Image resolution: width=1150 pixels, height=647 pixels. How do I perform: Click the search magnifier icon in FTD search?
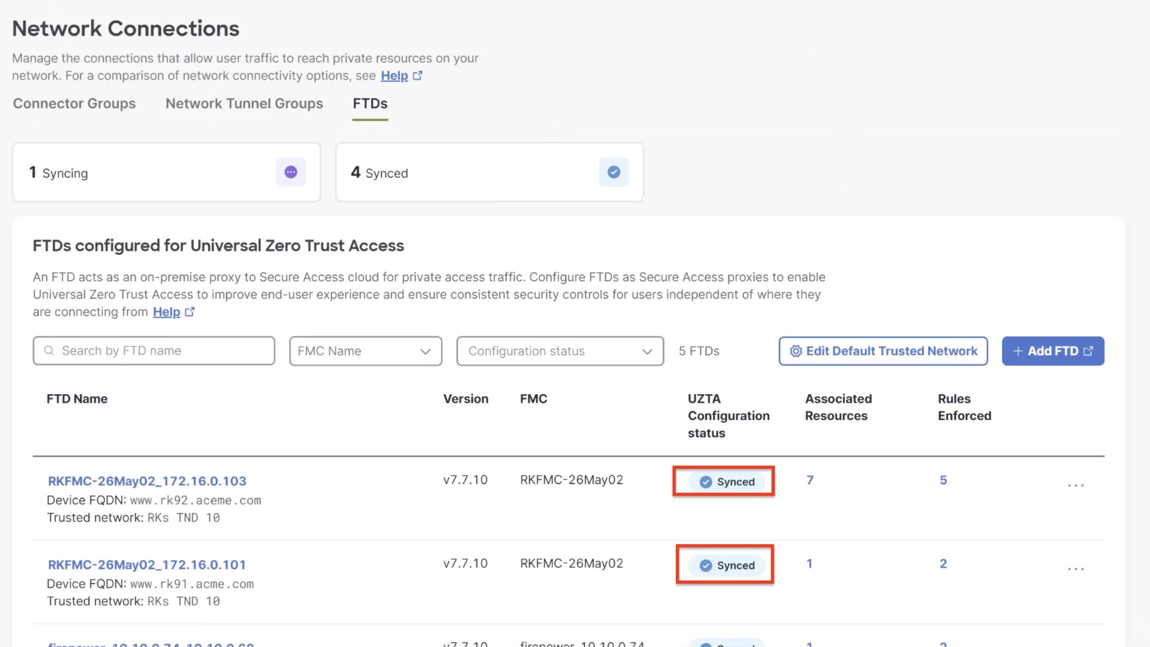coord(49,351)
